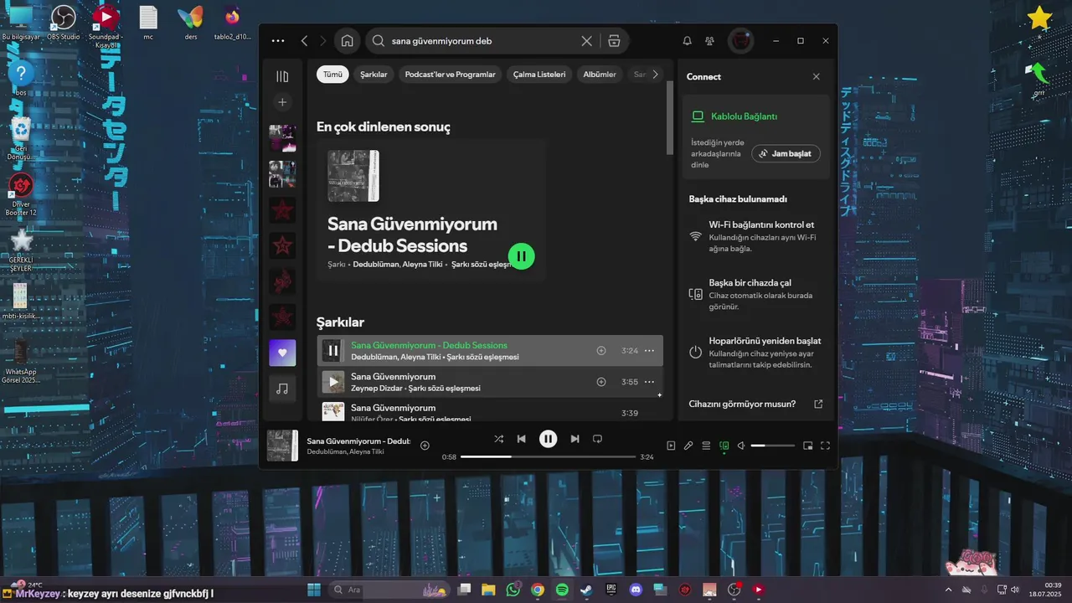Image resolution: width=1072 pixels, height=603 pixels.
Task: Open the mini player
Action: pos(808,446)
